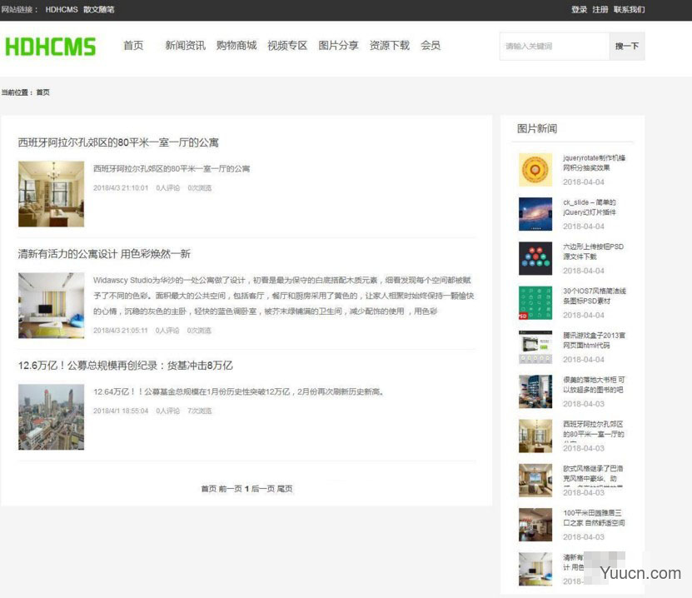Viewport: 692px width, 598px height.
Task: Click the HDHCMS green logo
Action: (51, 47)
